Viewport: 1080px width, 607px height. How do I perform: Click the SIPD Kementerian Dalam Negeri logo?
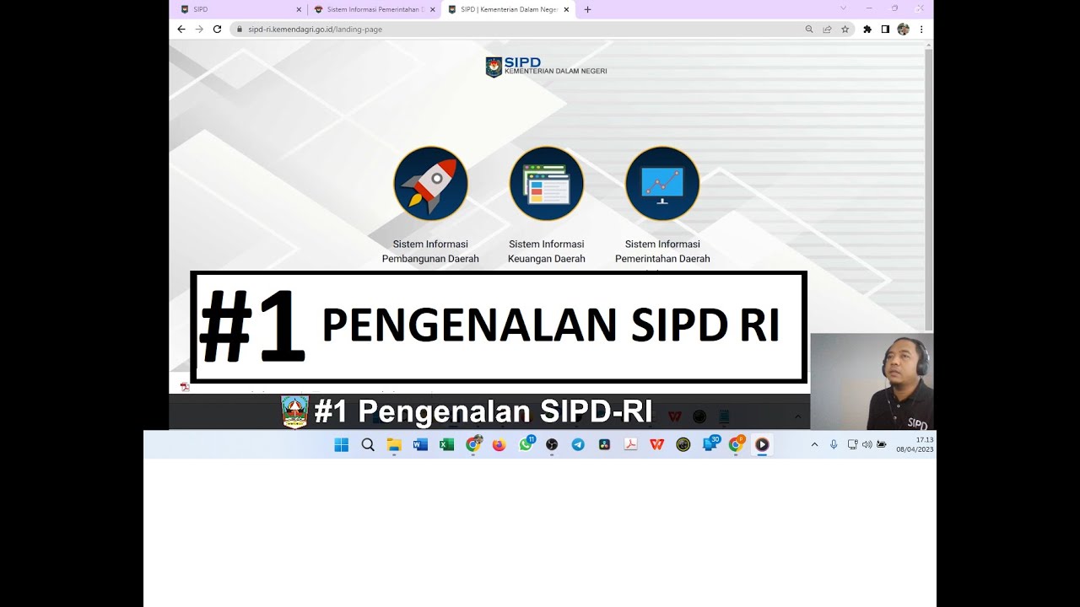(546, 67)
